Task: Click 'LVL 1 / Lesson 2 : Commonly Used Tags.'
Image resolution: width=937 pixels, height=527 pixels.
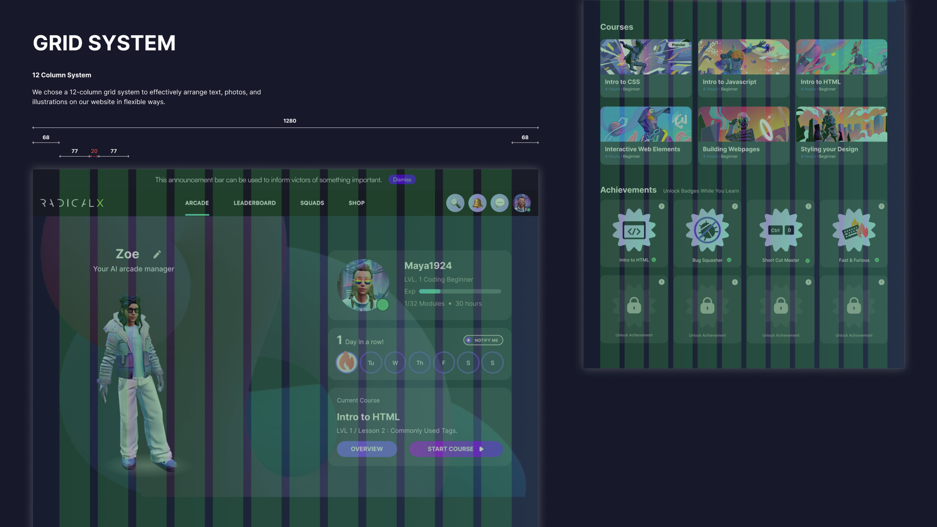Action: click(397, 431)
